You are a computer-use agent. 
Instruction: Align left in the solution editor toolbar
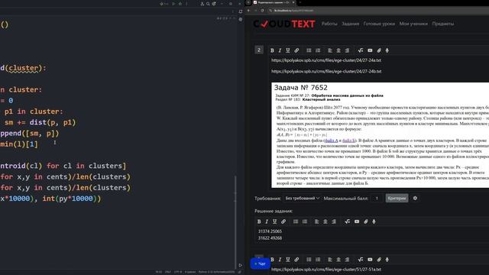[316, 222]
